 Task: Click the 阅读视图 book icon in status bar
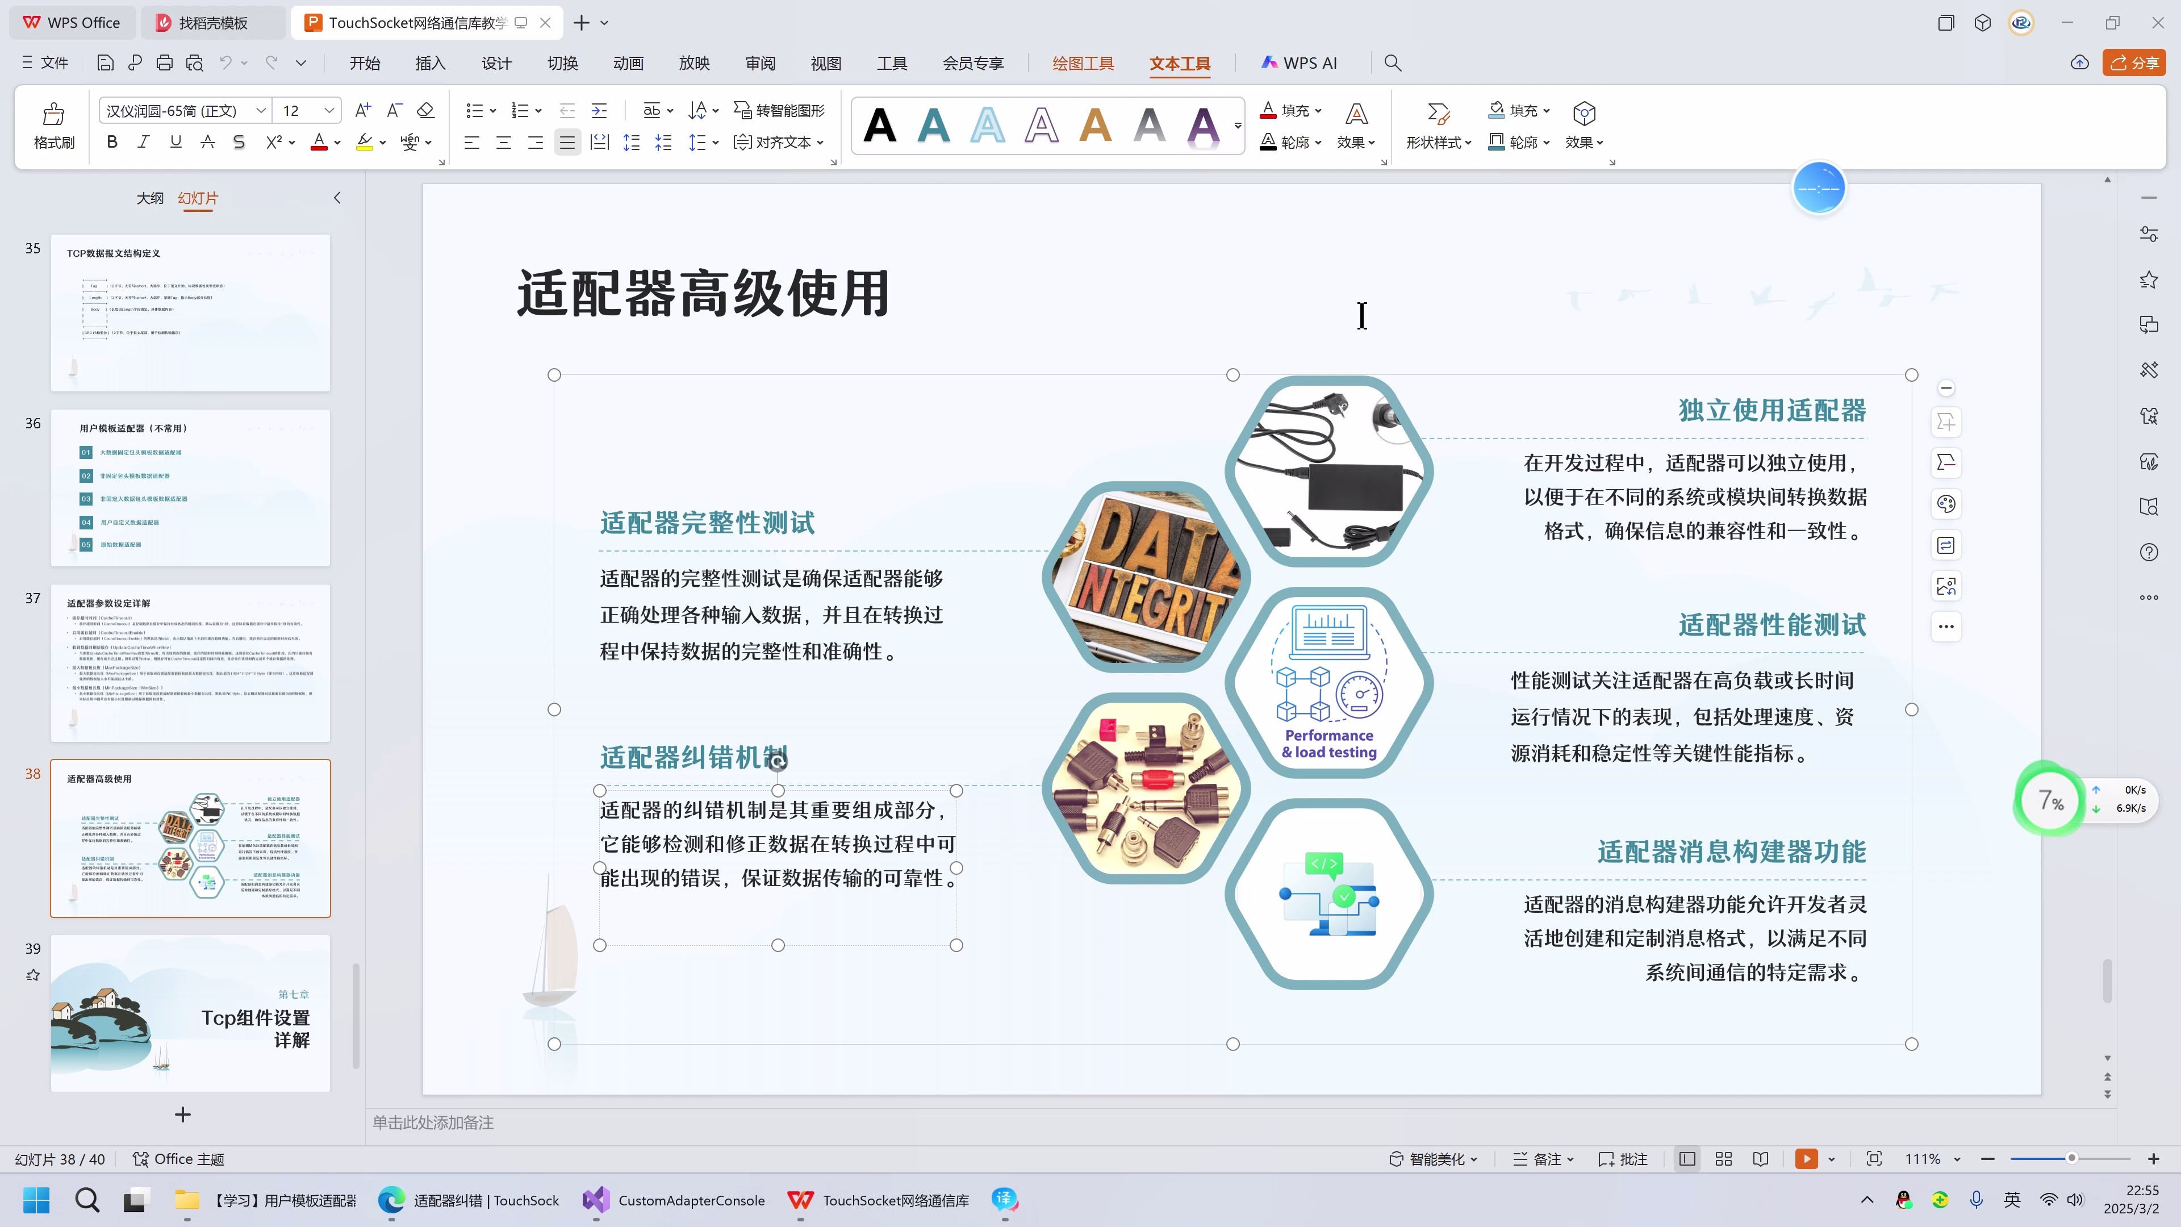[x=1761, y=1158]
